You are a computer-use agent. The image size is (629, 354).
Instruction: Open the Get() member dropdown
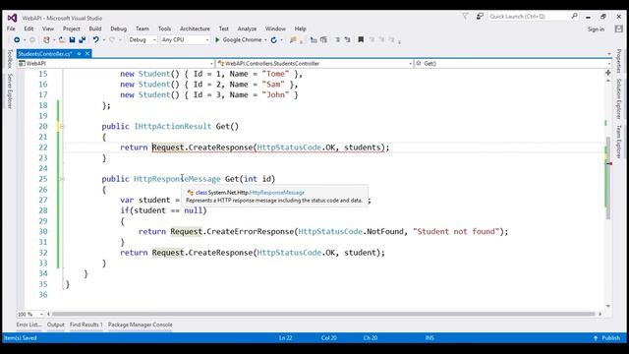513,63
